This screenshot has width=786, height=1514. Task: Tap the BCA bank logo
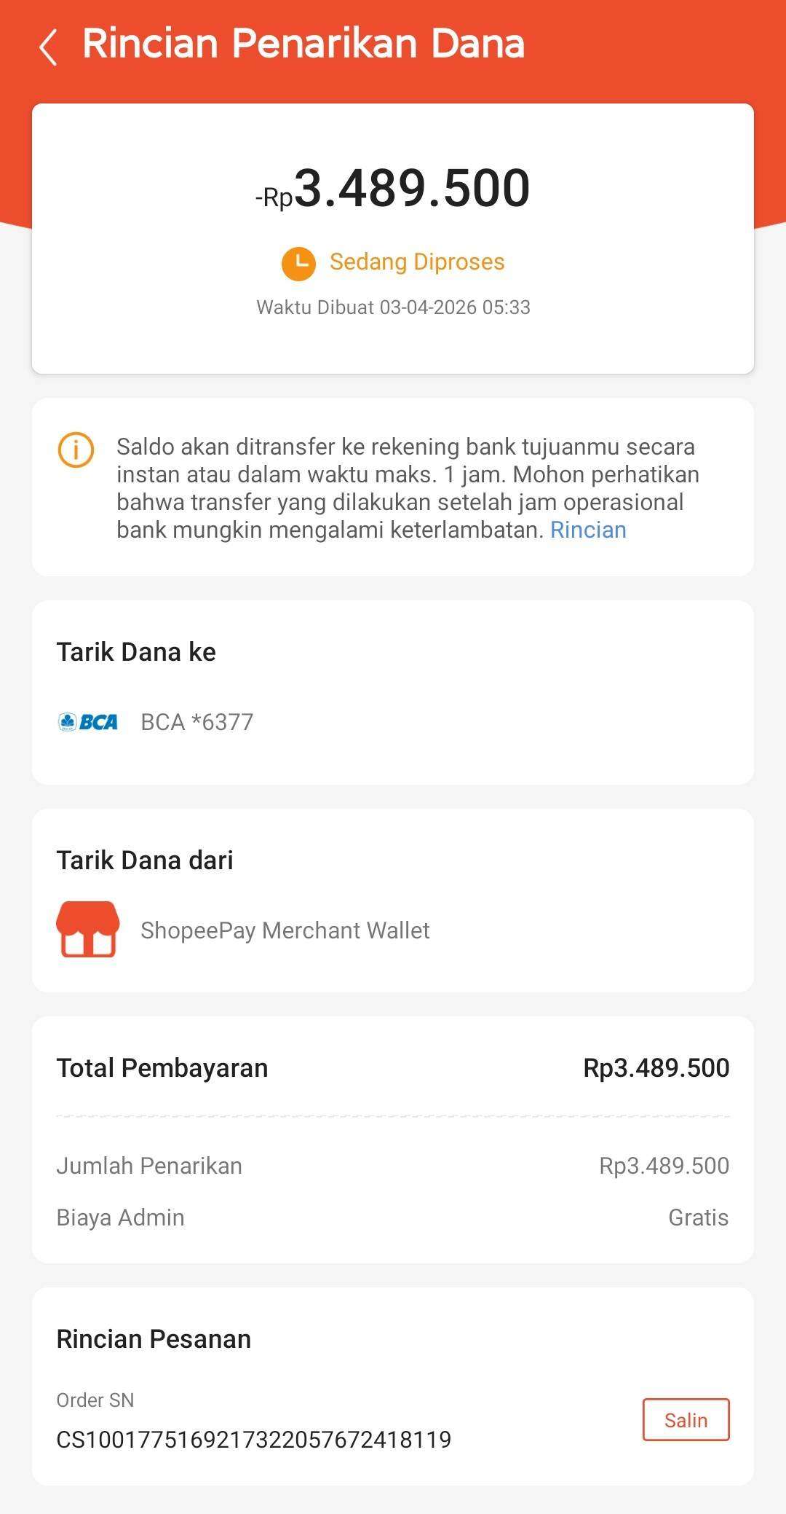(x=88, y=722)
